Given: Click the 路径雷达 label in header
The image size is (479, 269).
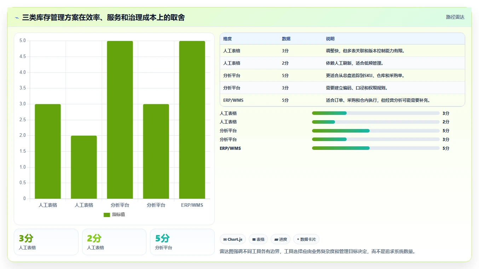Looking at the screenshot, I should click(x=455, y=17).
